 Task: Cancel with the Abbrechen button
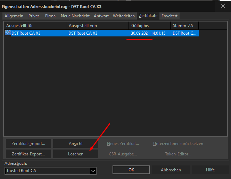pyautogui.click(x=171, y=170)
